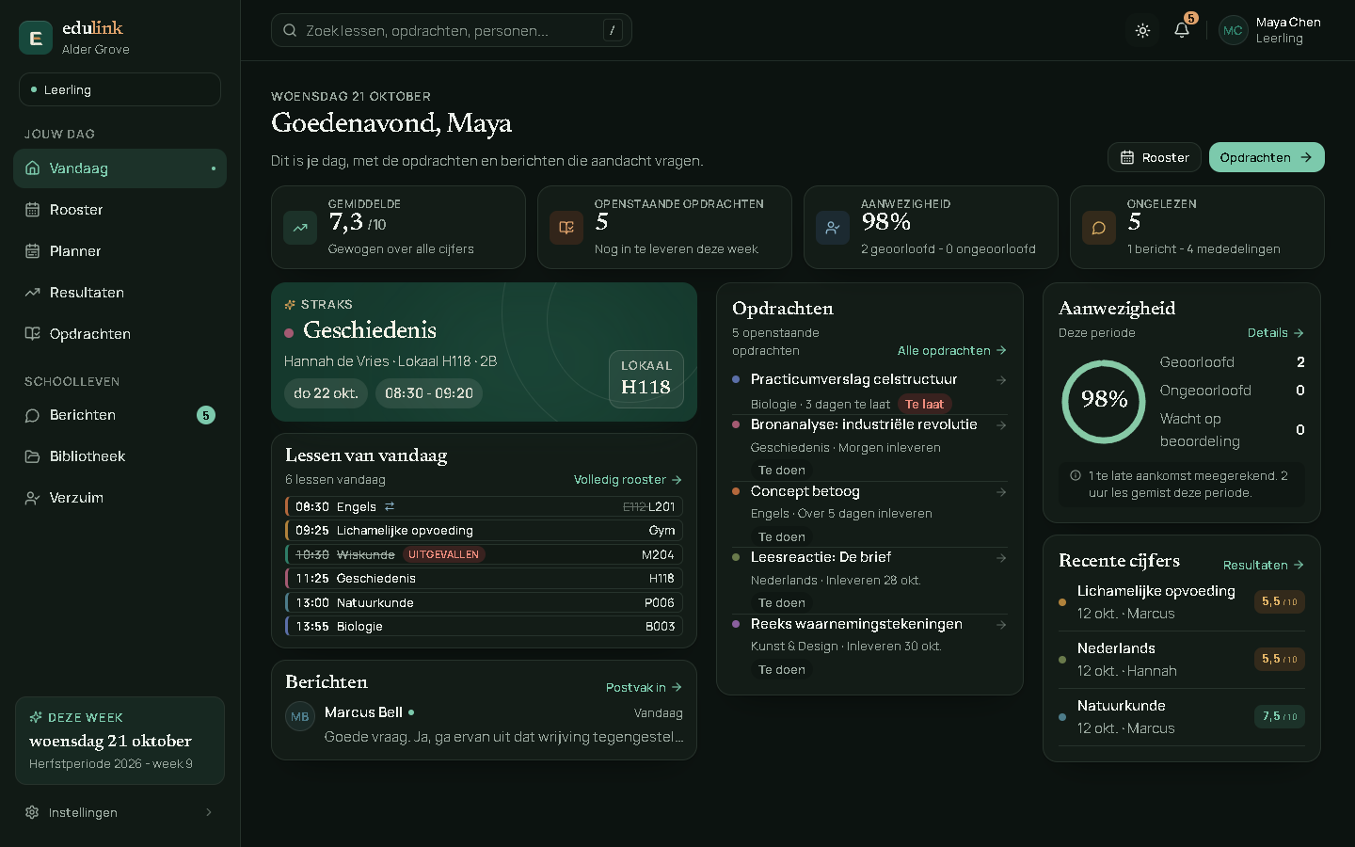
Task: Open Bibliotheek in the sidebar
Action: (x=120, y=456)
